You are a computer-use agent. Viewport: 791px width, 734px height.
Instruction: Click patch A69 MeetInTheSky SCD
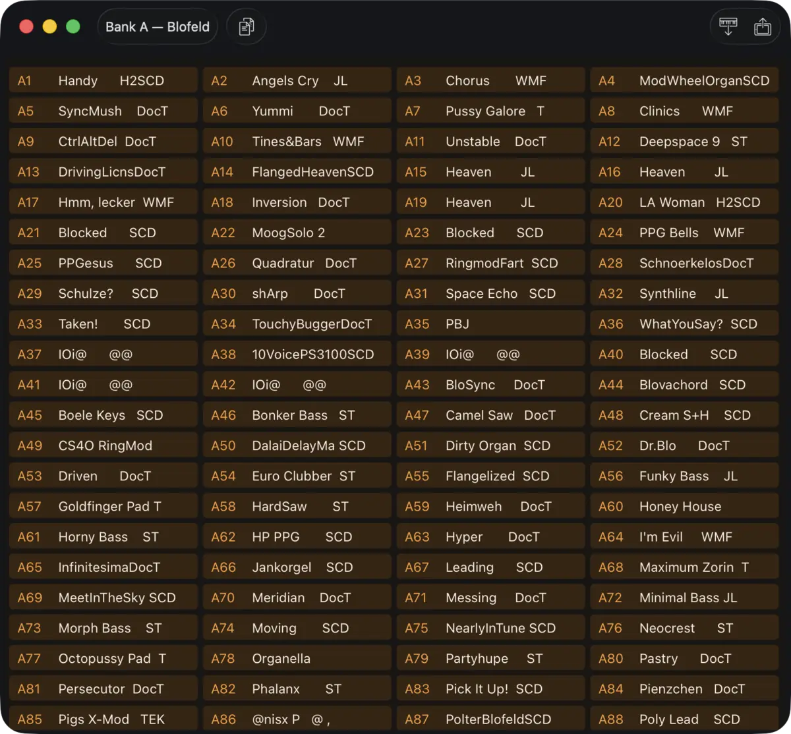(103, 598)
